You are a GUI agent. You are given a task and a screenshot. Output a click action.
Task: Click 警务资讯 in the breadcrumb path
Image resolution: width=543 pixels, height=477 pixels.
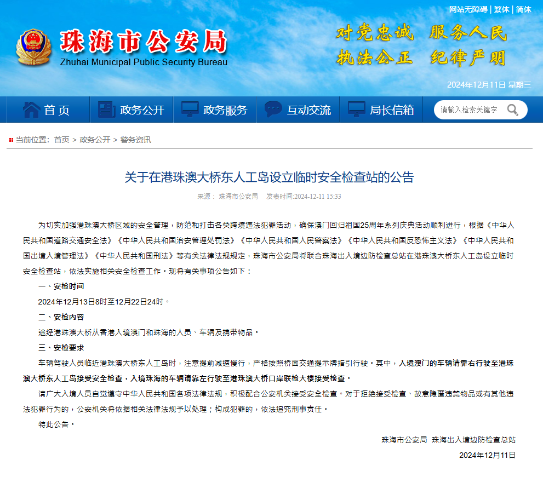point(136,140)
